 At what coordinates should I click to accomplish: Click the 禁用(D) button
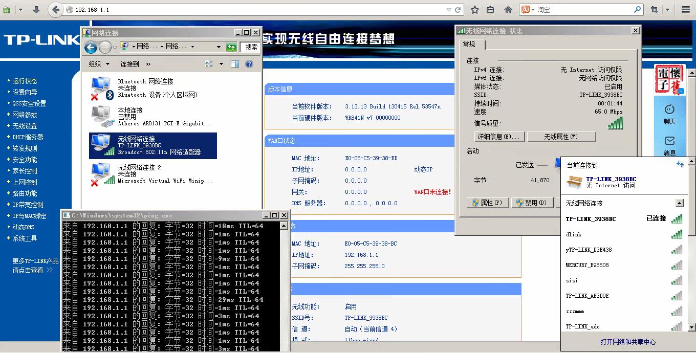[x=533, y=203]
